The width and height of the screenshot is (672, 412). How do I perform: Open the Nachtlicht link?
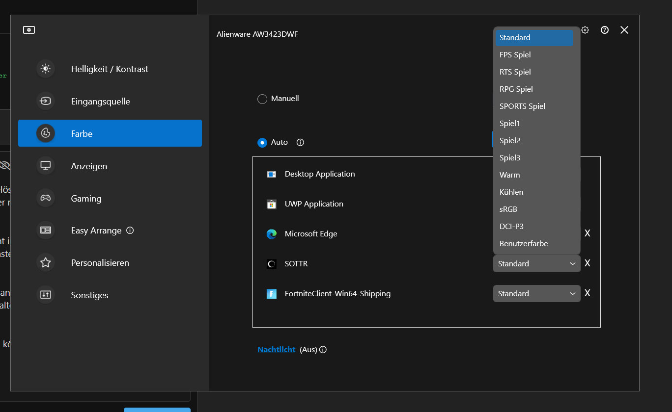click(x=277, y=350)
